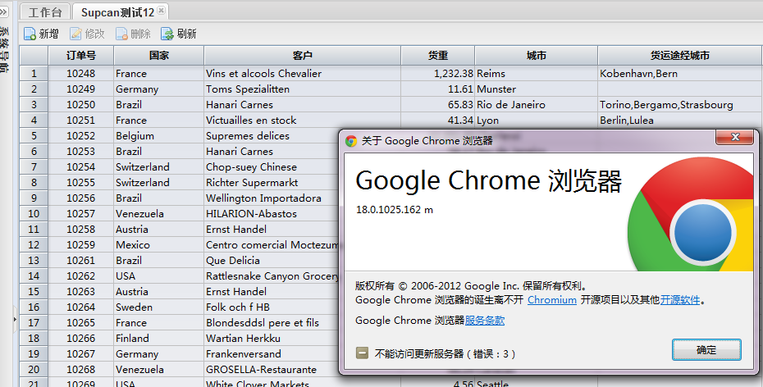The width and height of the screenshot is (763, 387).
Task: Sort by the 国家 column header
Action: pyautogui.click(x=159, y=56)
